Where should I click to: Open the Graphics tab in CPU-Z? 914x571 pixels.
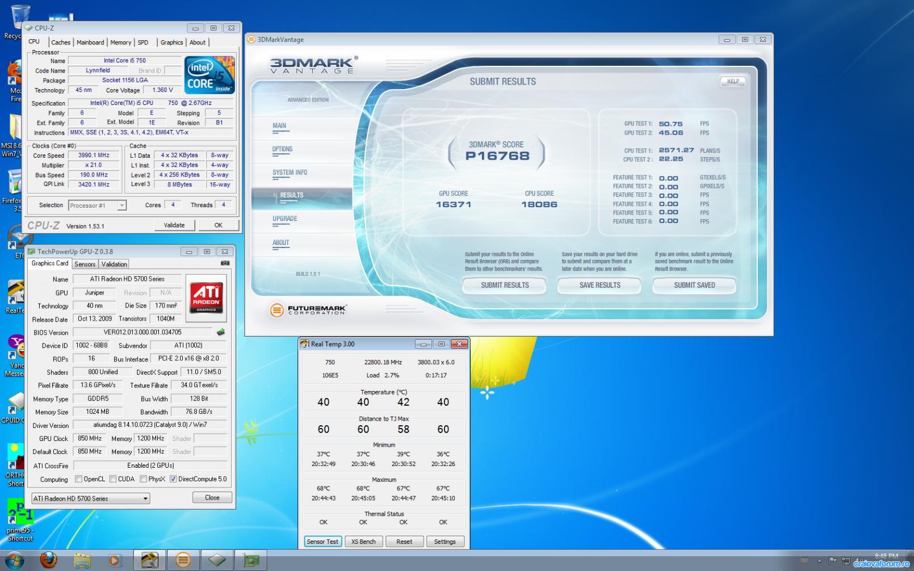coord(171,43)
